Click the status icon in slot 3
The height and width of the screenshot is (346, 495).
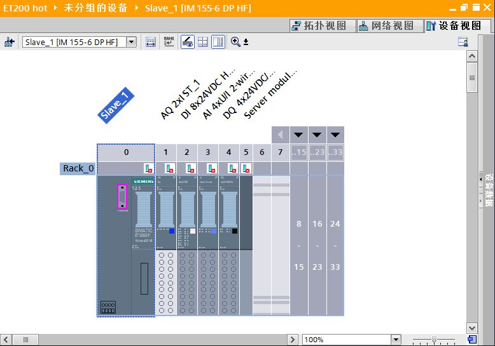click(212, 169)
